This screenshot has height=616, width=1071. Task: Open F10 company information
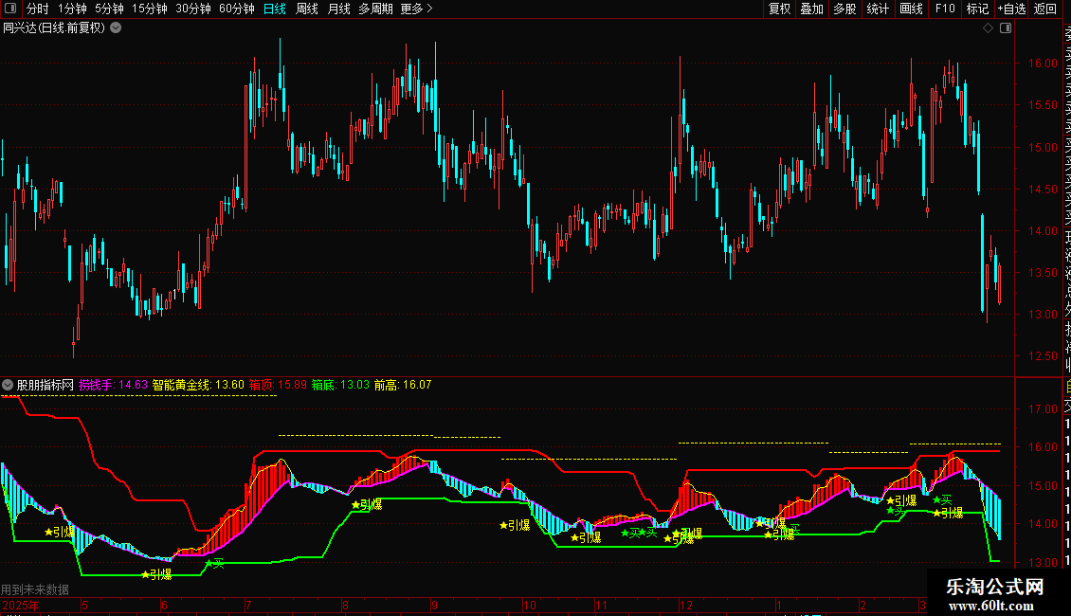point(945,9)
